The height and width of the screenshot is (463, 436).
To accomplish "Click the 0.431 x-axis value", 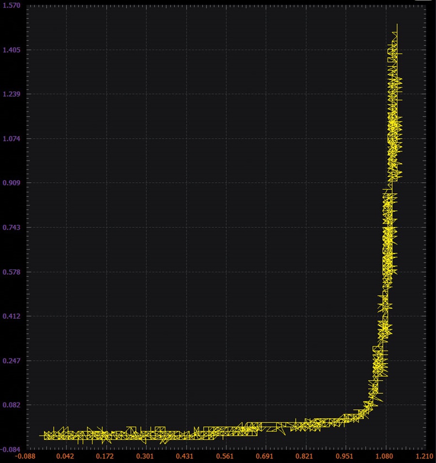I will [x=185, y=457].
